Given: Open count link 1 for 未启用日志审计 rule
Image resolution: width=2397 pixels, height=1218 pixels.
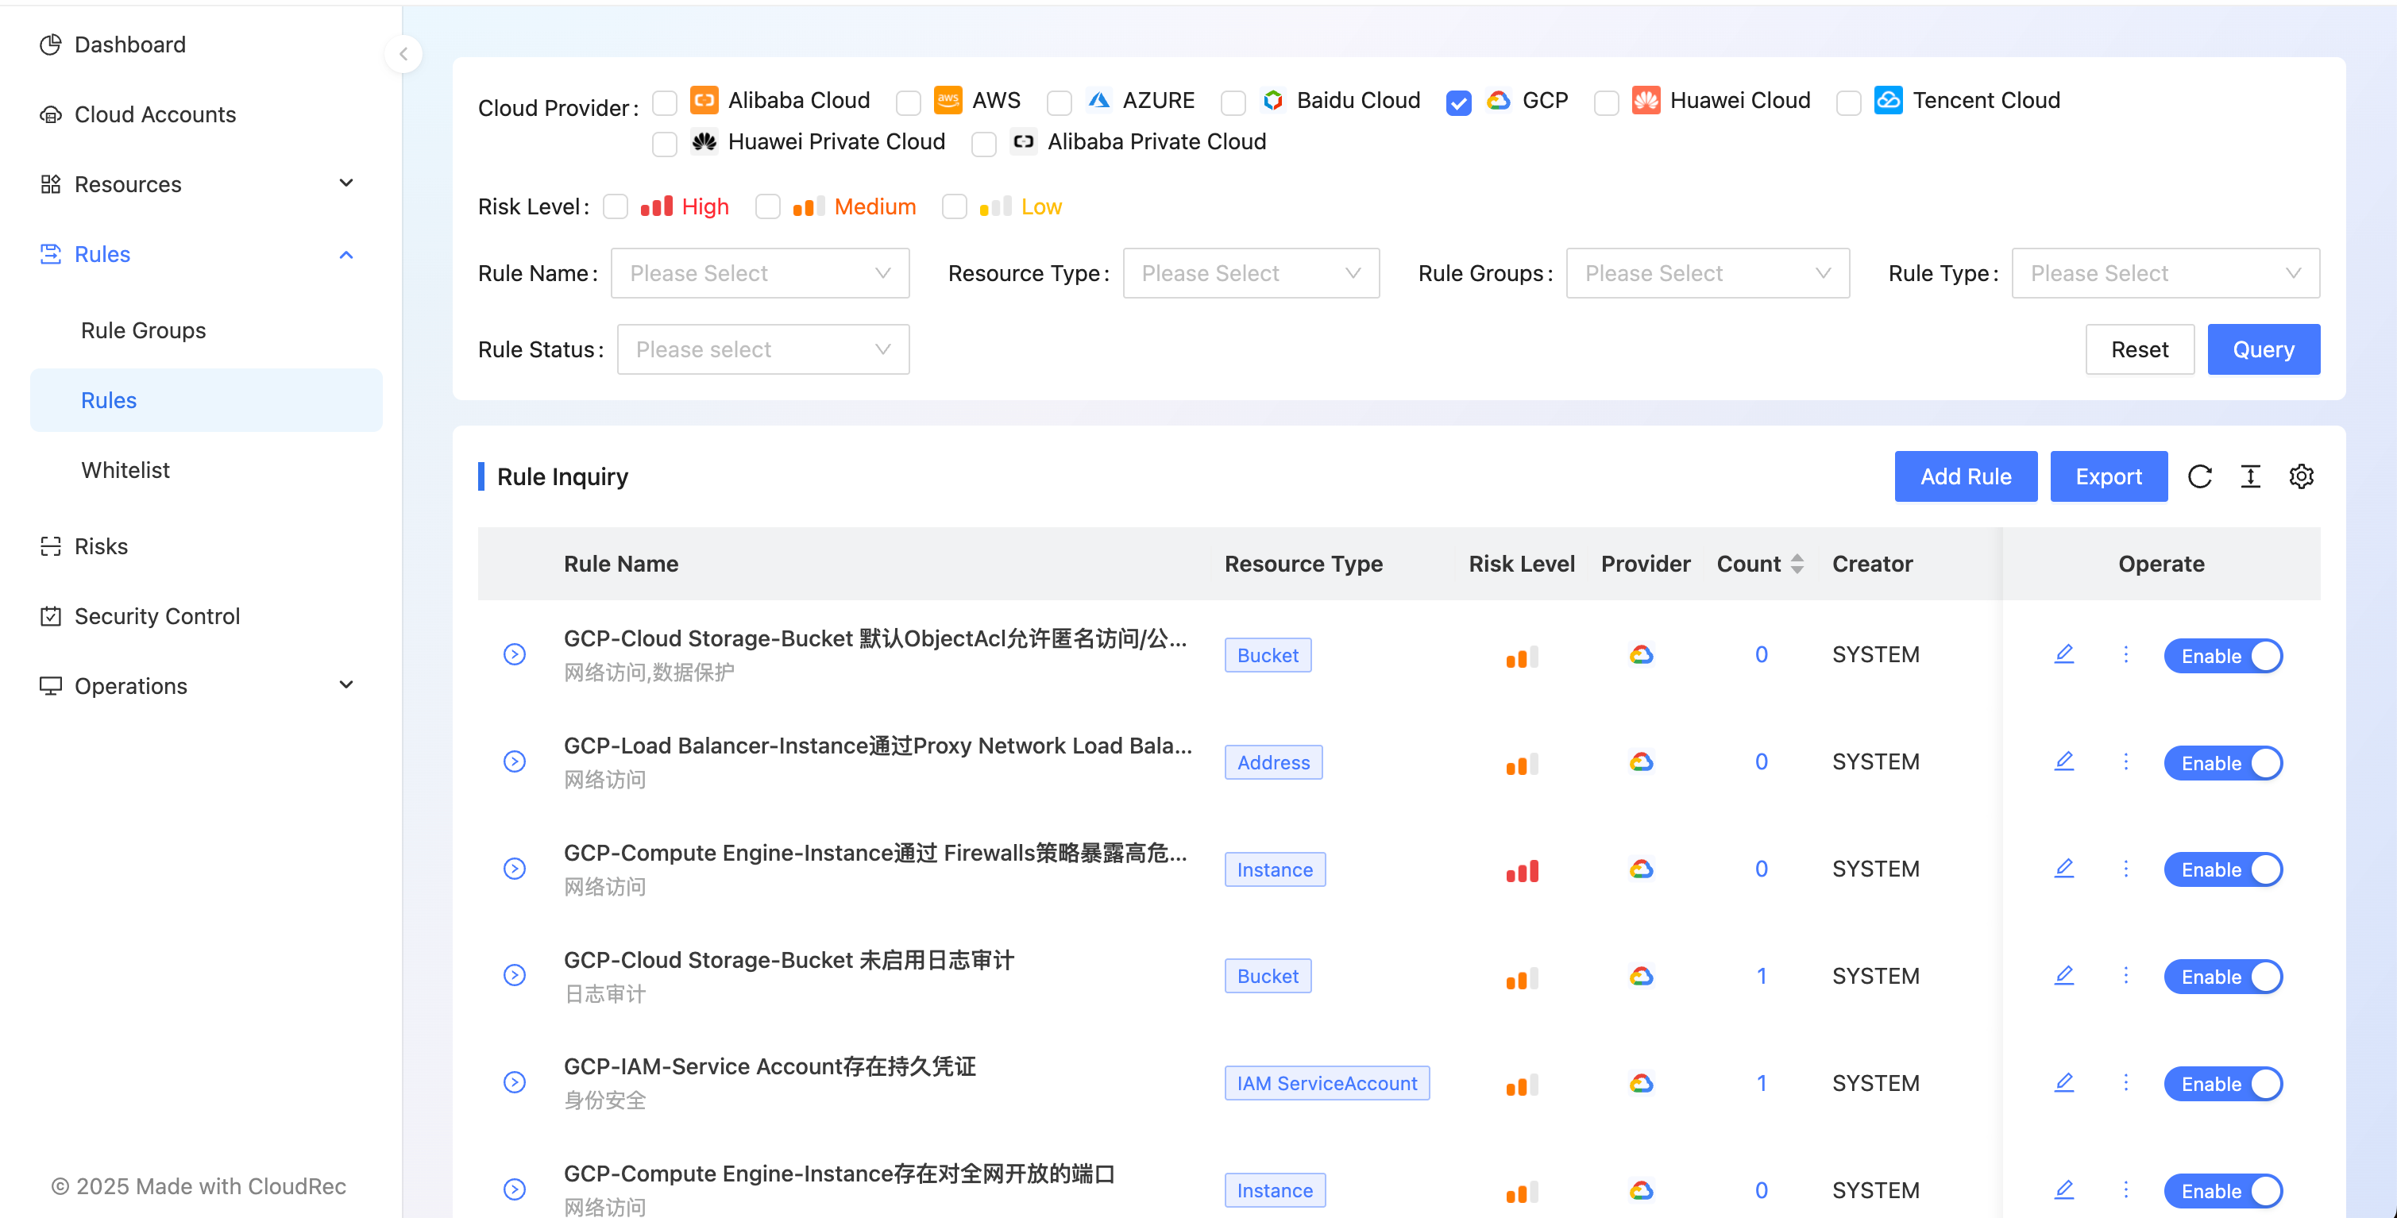Looking at the screenshot, I should pyautogui.click(x=1761, y=976).
